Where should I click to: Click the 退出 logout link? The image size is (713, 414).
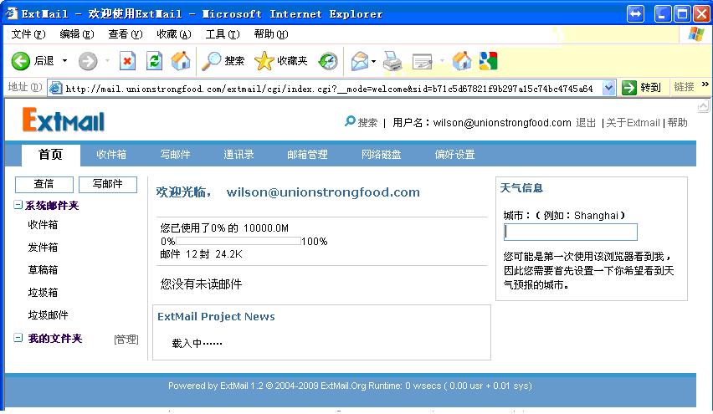pyautogui.click(x=586, y=123)
